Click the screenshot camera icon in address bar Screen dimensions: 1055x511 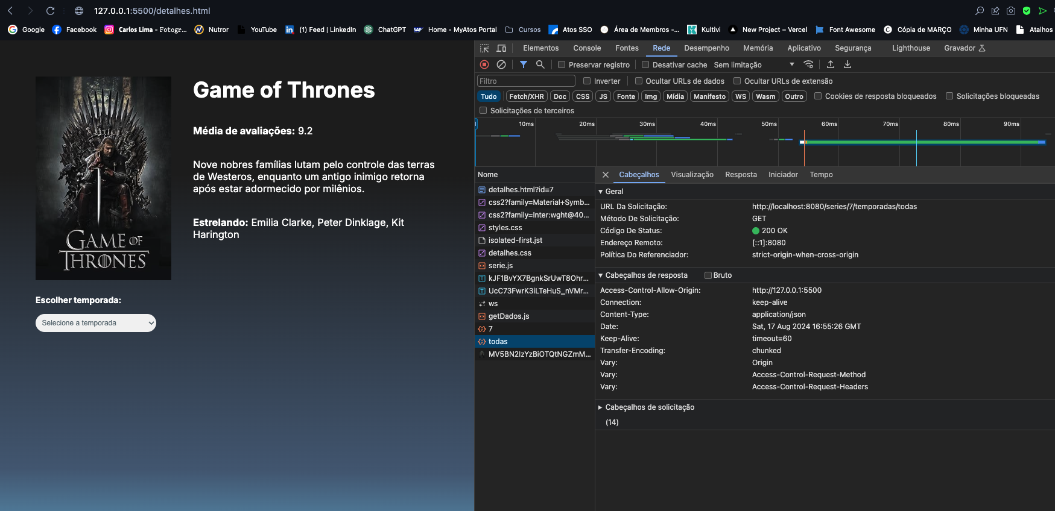(x=1011, y=11)
